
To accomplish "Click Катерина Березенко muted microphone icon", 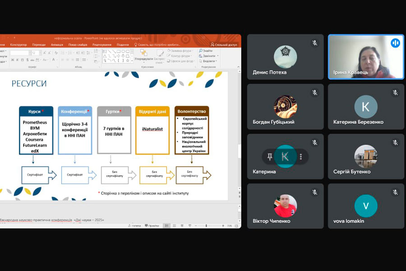I will click(395, 93).
